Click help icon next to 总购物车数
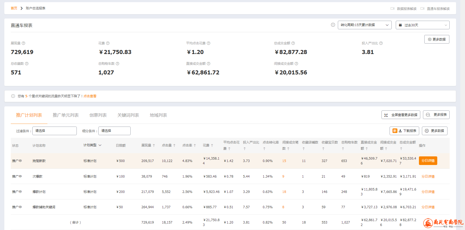This screenshot has height=230, width=465. tap(117, 64)
